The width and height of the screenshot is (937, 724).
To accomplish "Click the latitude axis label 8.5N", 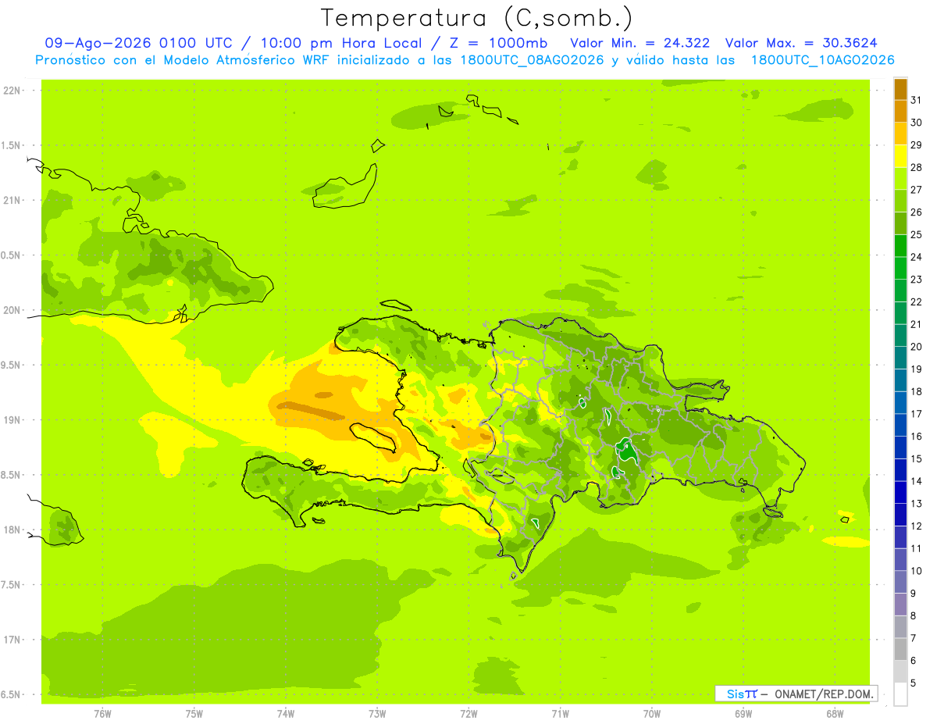I will pos(12,476).
